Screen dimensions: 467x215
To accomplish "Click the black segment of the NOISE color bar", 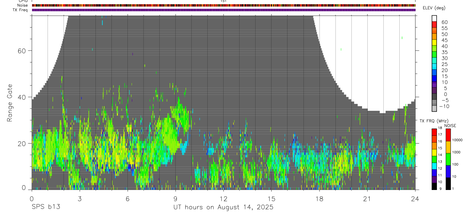I will click(x=448, y=184).
